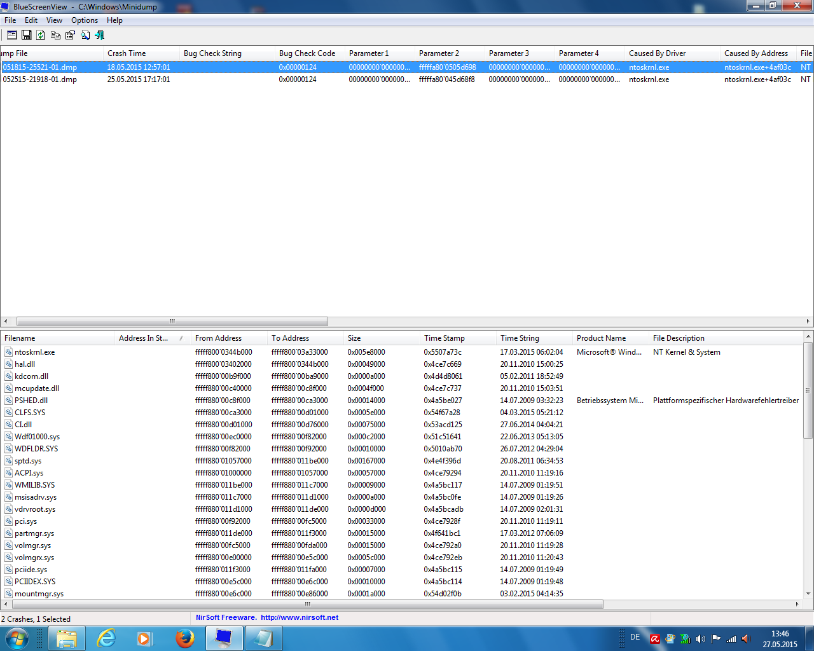Click network signal bars tray icon

tap(731, 639)
